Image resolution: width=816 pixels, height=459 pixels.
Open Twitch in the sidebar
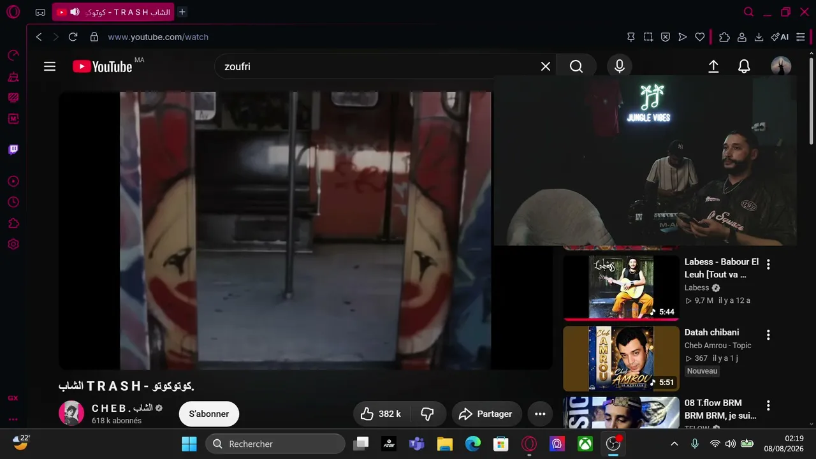13,150
